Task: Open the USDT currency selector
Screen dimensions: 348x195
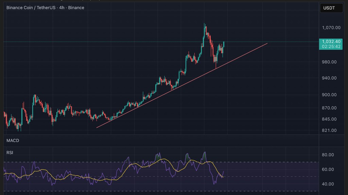Action: 331,8
